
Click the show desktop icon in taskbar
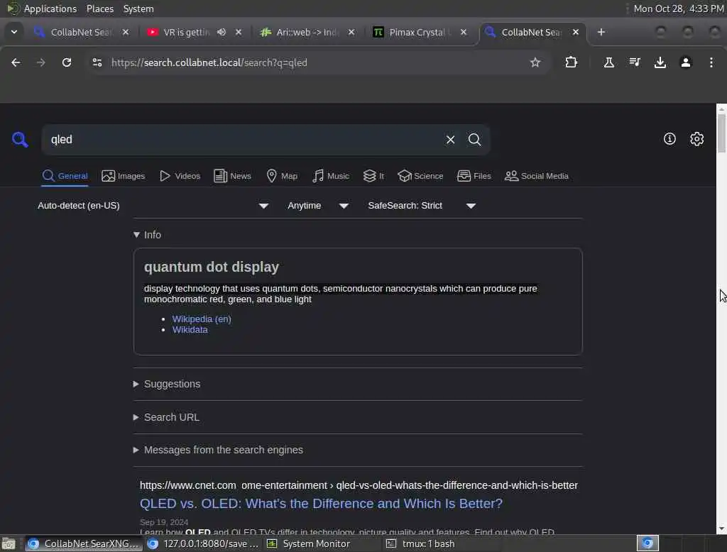click(x=9, y=543)
